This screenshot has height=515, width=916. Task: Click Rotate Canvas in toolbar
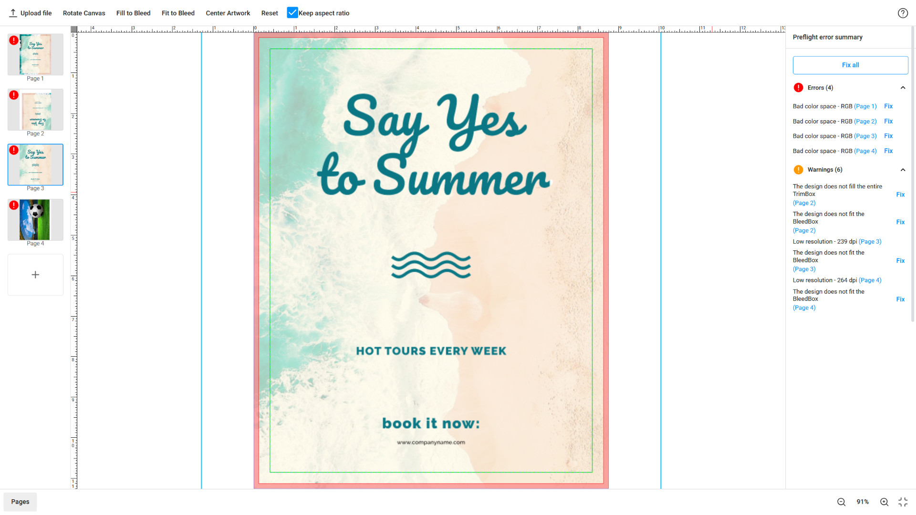84,13
